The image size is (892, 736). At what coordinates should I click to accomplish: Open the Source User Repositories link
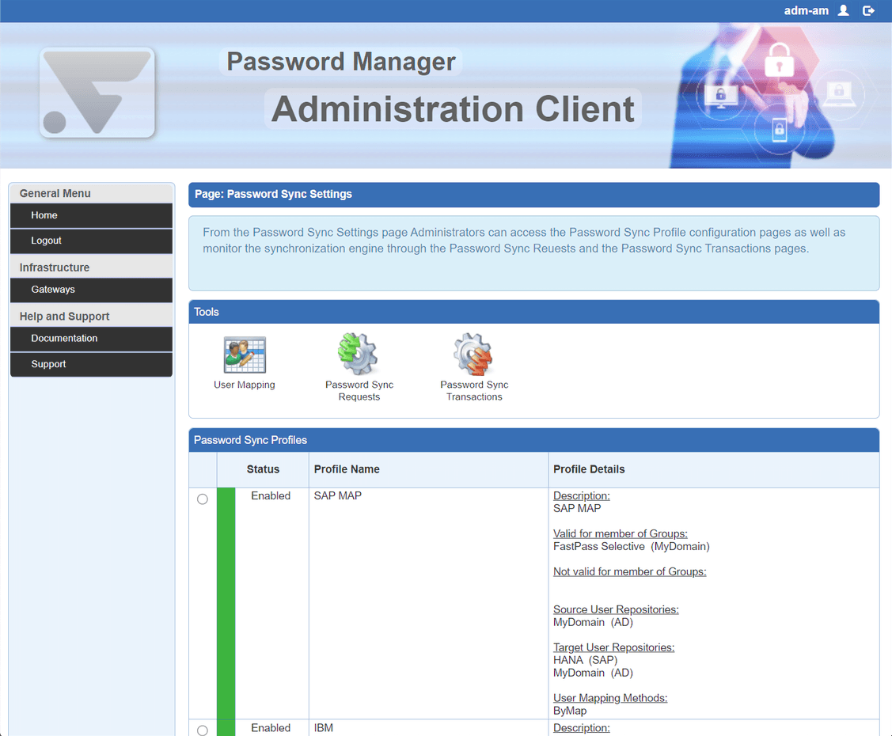coord(616,609)
